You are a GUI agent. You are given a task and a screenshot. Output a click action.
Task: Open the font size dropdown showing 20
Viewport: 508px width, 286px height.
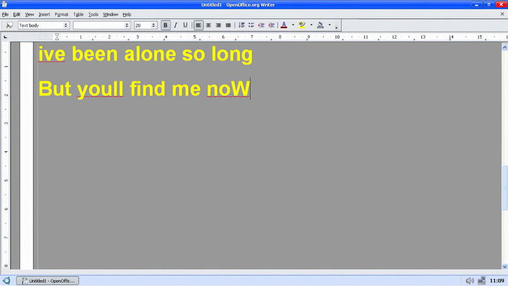[154, 25]
